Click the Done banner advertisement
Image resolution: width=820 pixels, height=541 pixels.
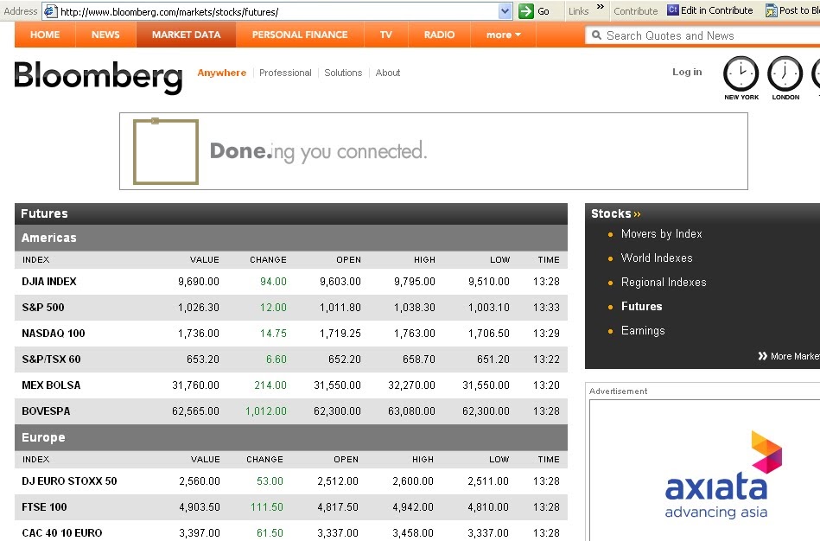click(x=434, y=151)
